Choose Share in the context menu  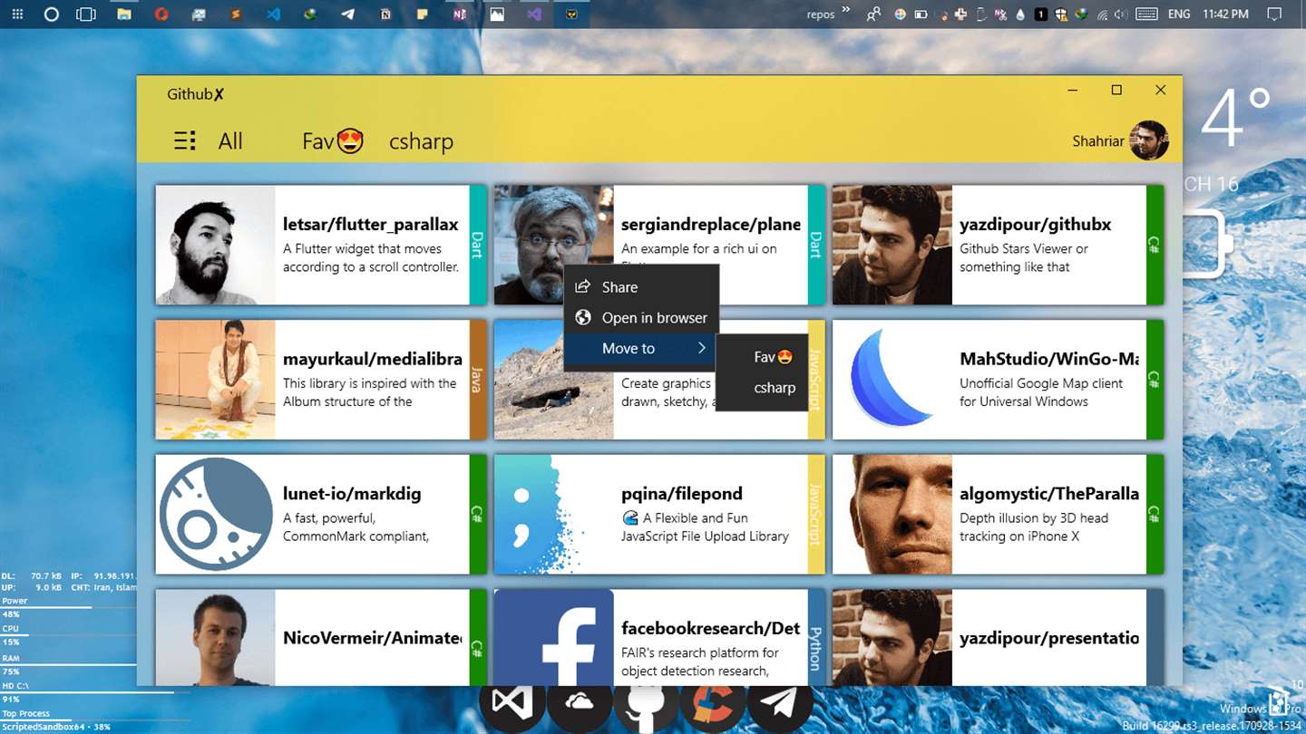pos(641,287)
